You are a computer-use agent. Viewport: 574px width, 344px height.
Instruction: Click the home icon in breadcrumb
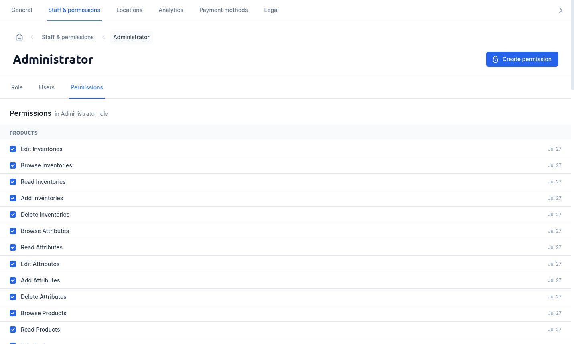click(x=19, y=37)
